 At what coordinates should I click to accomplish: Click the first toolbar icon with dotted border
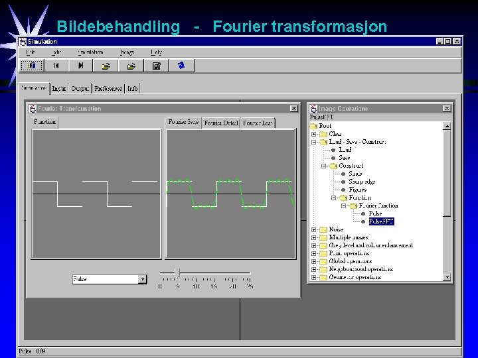tap(32, 66)
